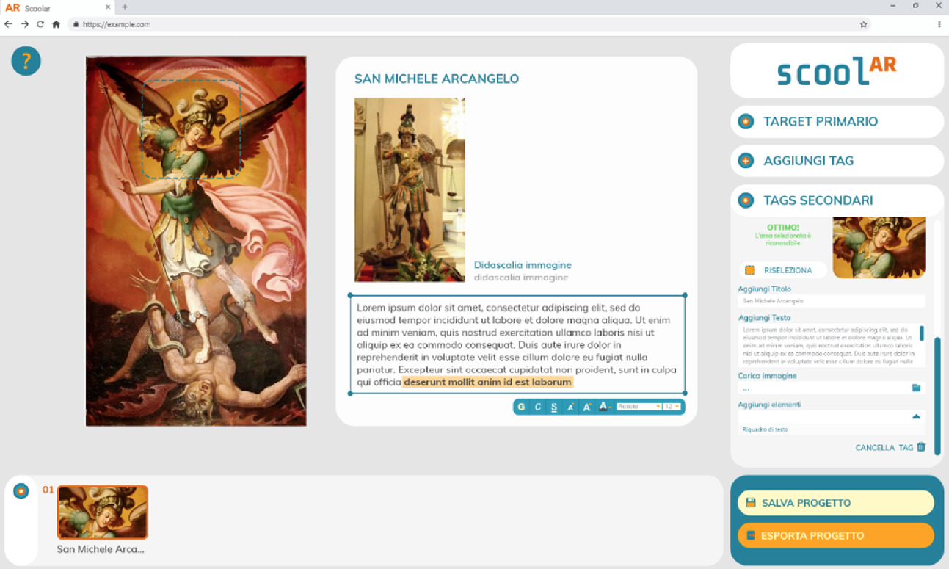The image size is (949, 569).
Task: Reload the page with refresh icon
Action: tap(40, 24)
